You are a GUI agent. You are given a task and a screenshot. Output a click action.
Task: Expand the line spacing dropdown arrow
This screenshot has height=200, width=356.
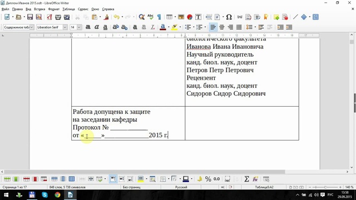255,27
